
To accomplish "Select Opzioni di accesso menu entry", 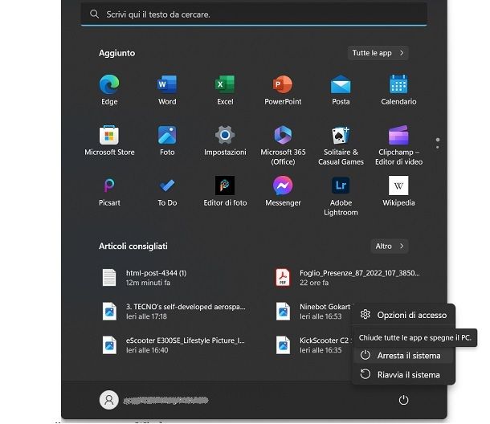I will point(403,315).
